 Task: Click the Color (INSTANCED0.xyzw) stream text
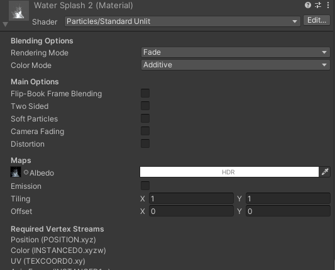58,250
